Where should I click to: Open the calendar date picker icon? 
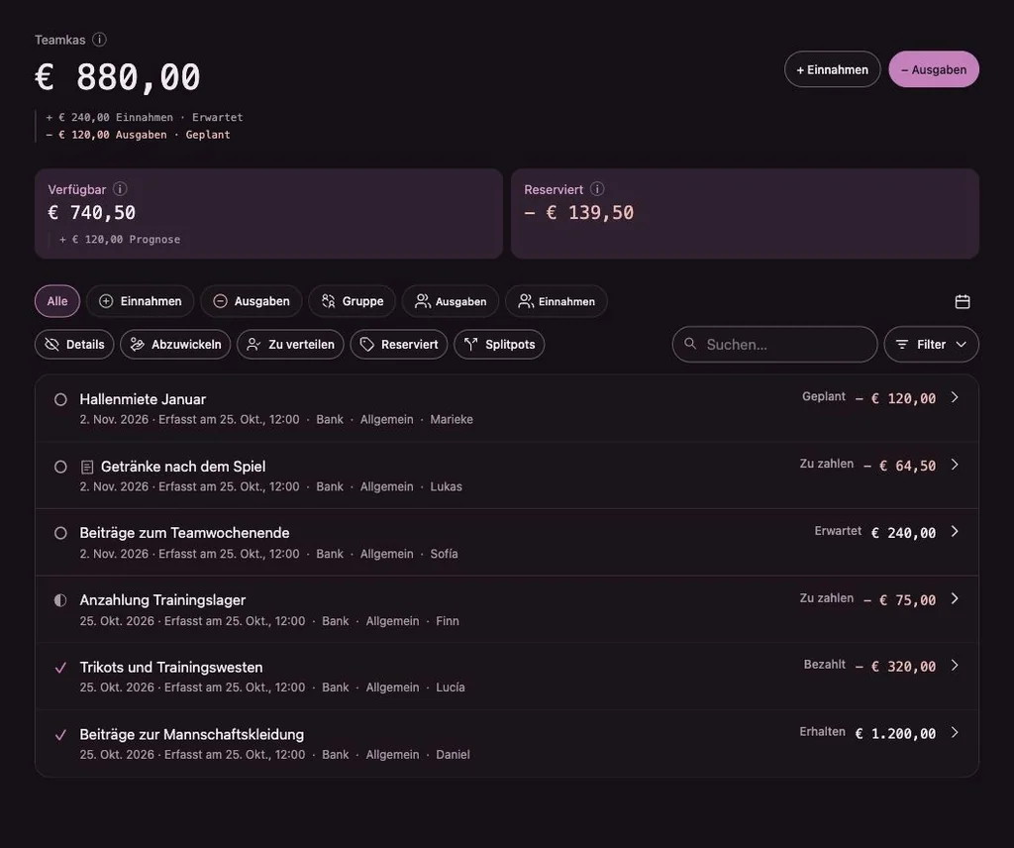(x=963, y=301)
